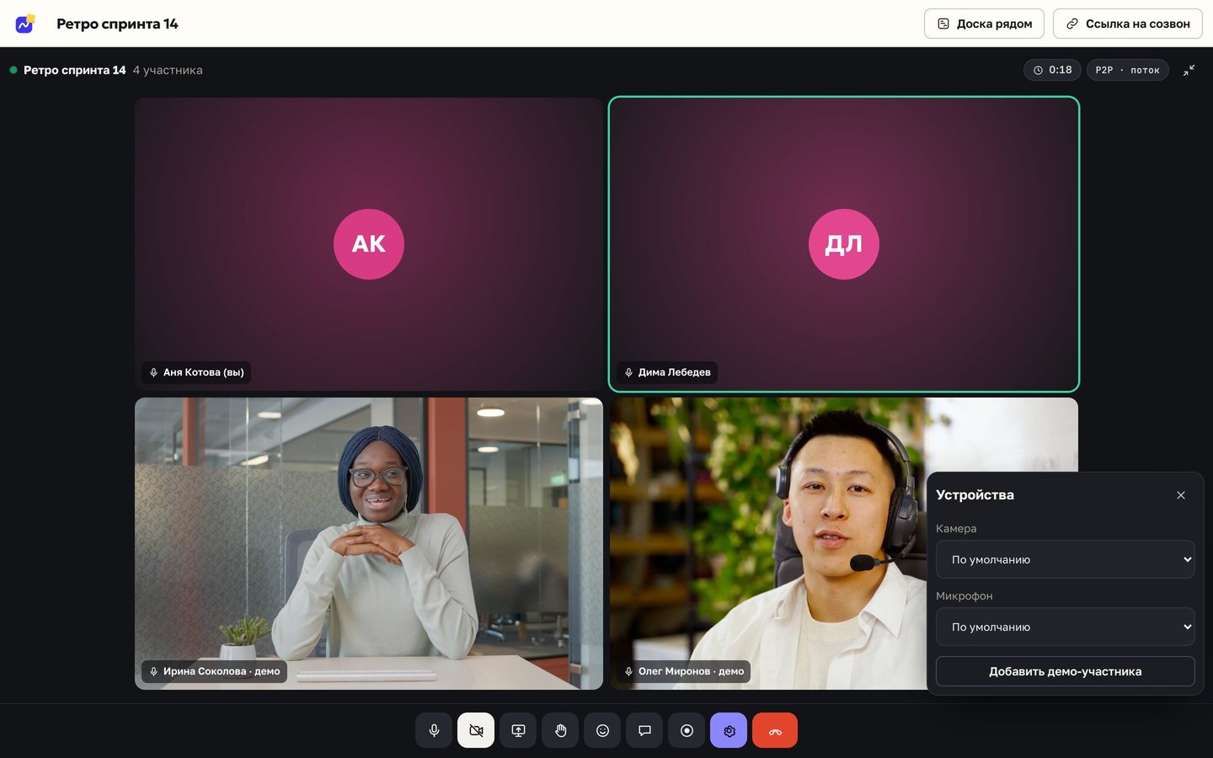1213x758 pixels.
Task: Select Аня Котова video tile
Action: tap(369, 244)
